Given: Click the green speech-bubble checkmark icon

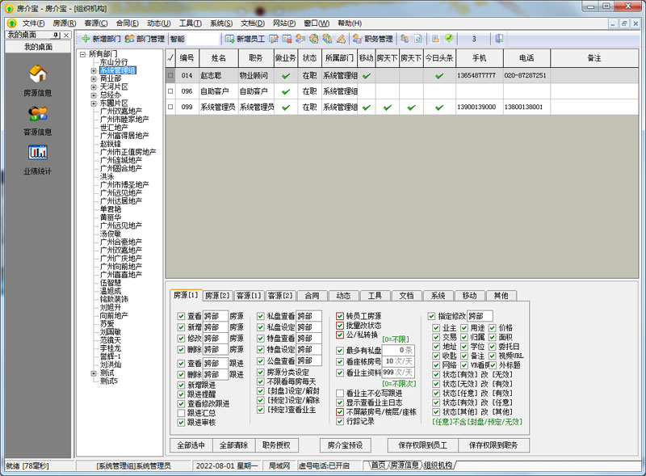Looking at the screenshot, I should (x=449, y=39).
